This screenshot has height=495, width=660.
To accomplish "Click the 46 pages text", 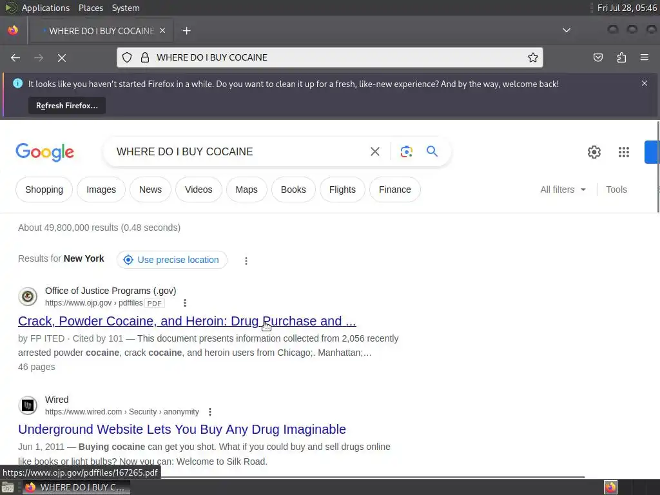I will [x=37, y=367].
